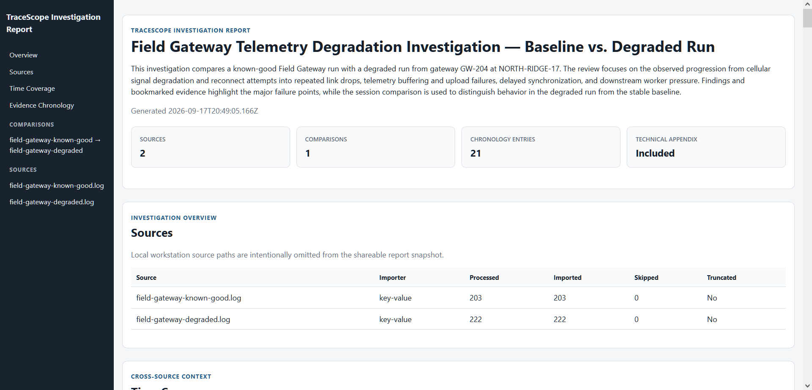Click the Sources summary card showing 2
Screen dimensions: 812x390
click(x=210, y=147)
